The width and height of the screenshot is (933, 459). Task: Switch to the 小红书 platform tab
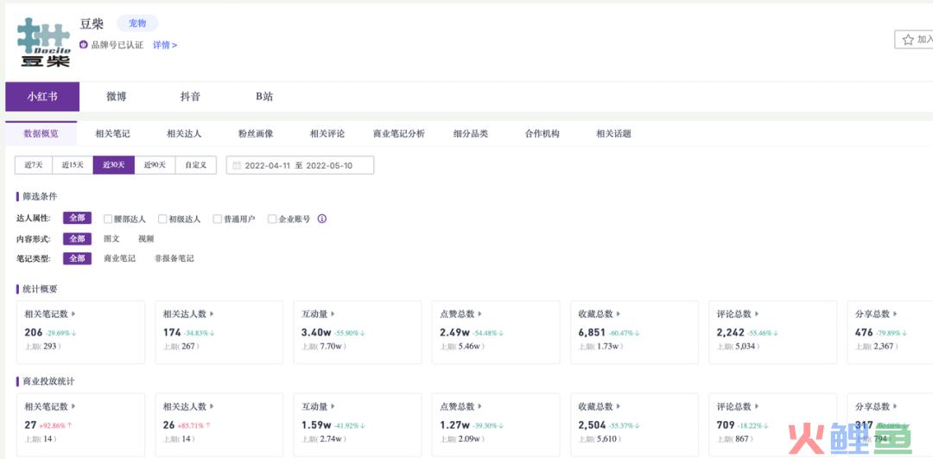point(42,97)
